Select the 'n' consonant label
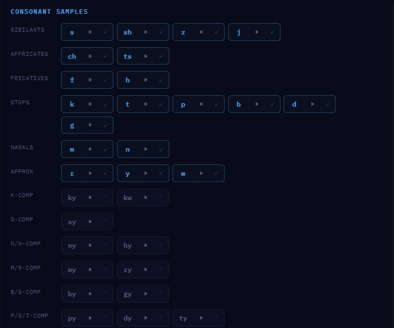 tap(127, 149)
